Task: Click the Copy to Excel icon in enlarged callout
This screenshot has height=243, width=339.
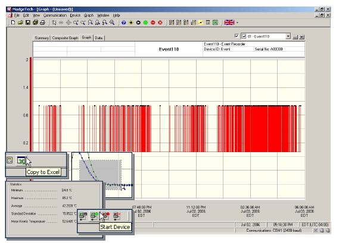Action: pos(21,160)
